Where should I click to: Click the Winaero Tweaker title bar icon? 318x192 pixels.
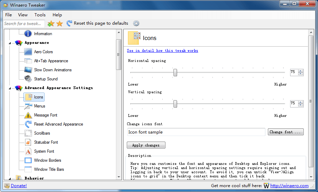pos(6,5)
